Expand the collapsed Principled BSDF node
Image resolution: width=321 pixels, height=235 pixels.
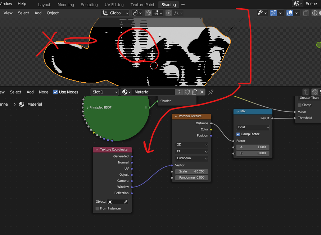coord(87,108)
